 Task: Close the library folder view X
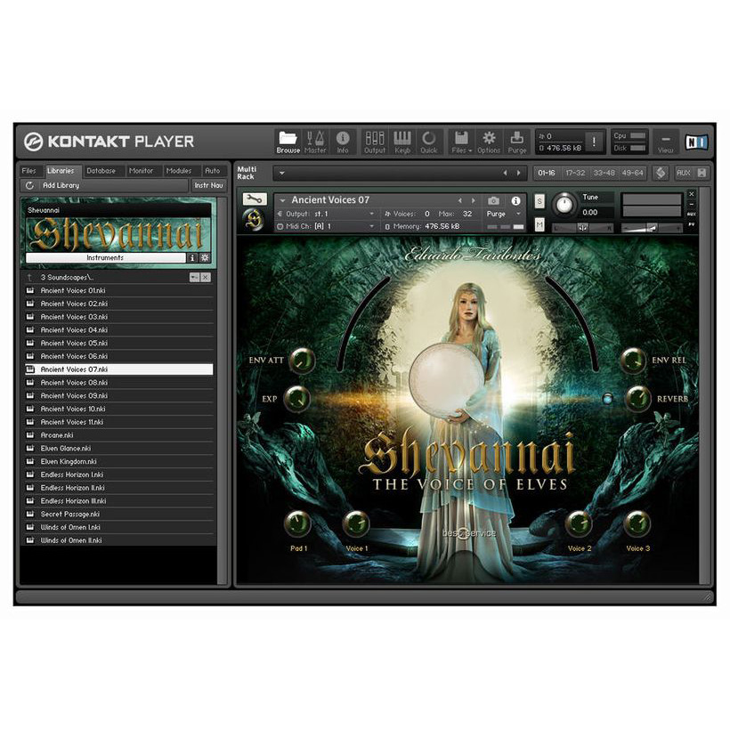coord(206,278)
